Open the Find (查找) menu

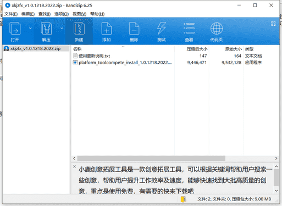point(45,14)
